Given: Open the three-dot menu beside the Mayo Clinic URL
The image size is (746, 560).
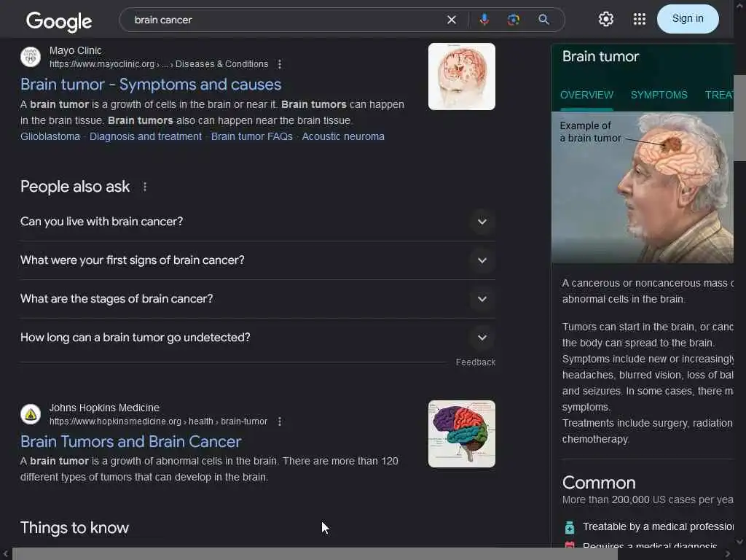Looking at the screenshot, I should (x=280, y=64).
